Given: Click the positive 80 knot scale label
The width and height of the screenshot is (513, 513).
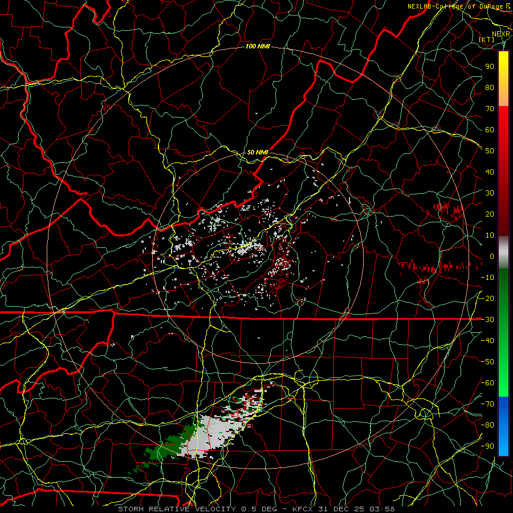Looking at the screenshot, I should 490,87.
